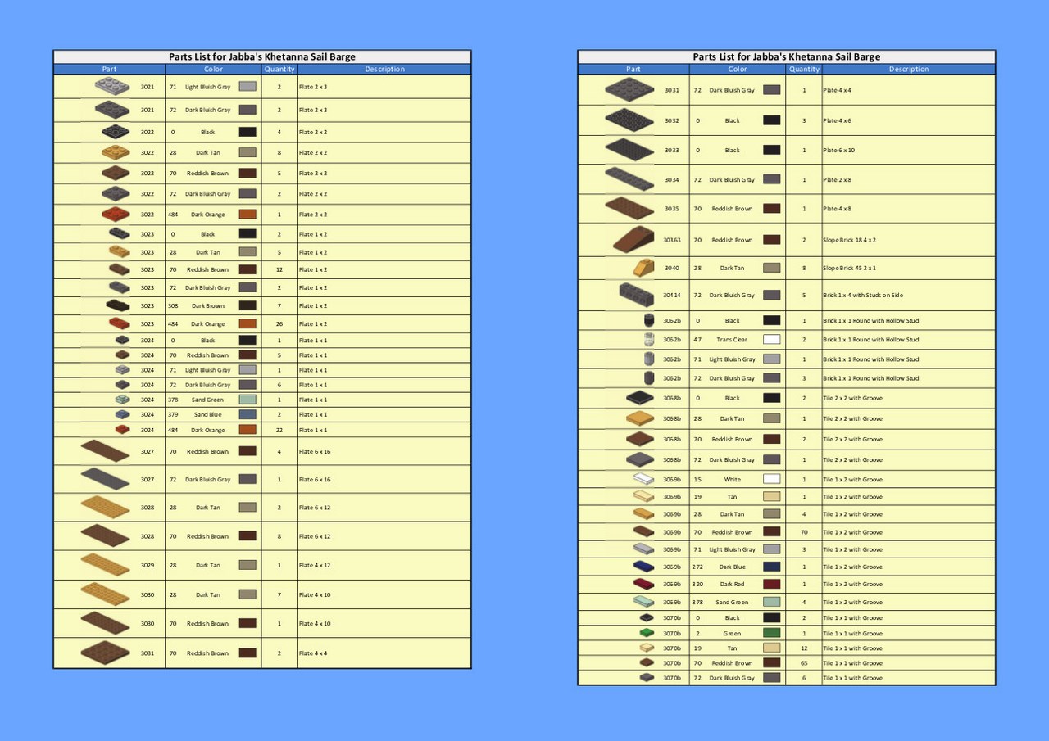Select the part number 30363
This screenshot has width=1049, height=741.
click(672, 240)
